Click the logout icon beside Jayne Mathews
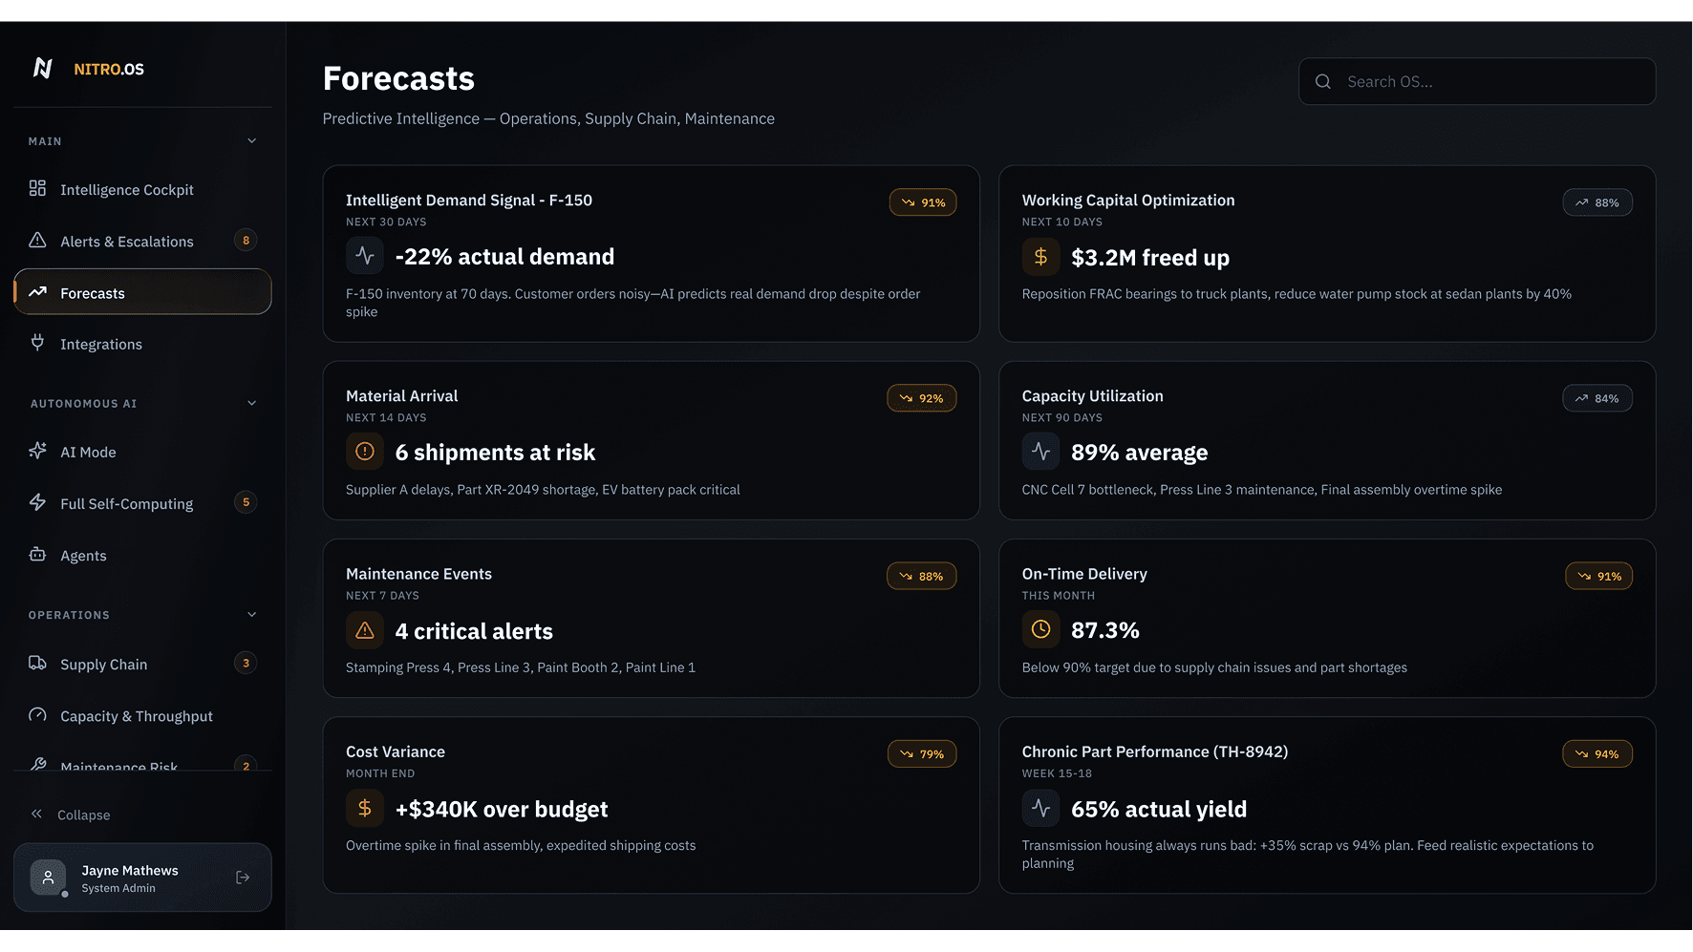The height and width of the screenshot is (952, 1693). (x=243, y=878)
